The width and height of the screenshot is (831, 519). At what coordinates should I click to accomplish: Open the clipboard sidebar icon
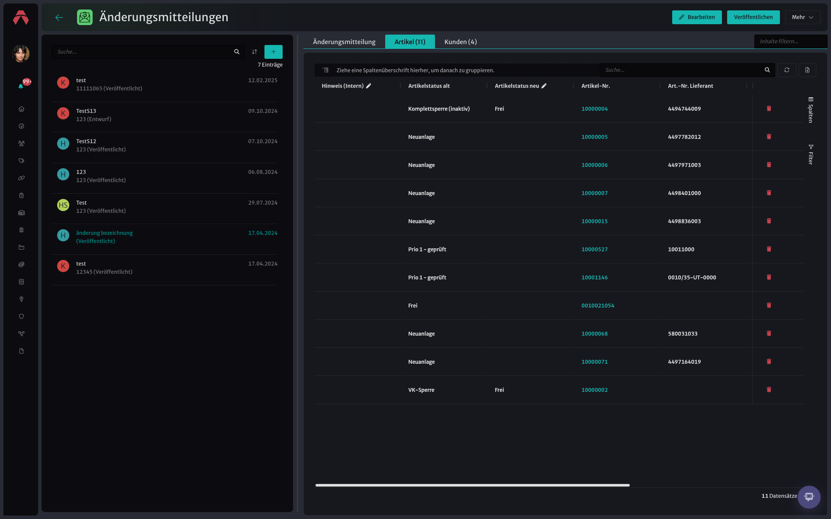click(21, 195)
